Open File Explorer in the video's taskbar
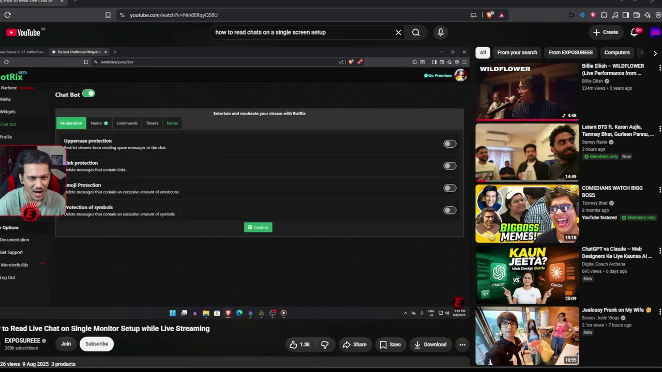 point(206,313)
